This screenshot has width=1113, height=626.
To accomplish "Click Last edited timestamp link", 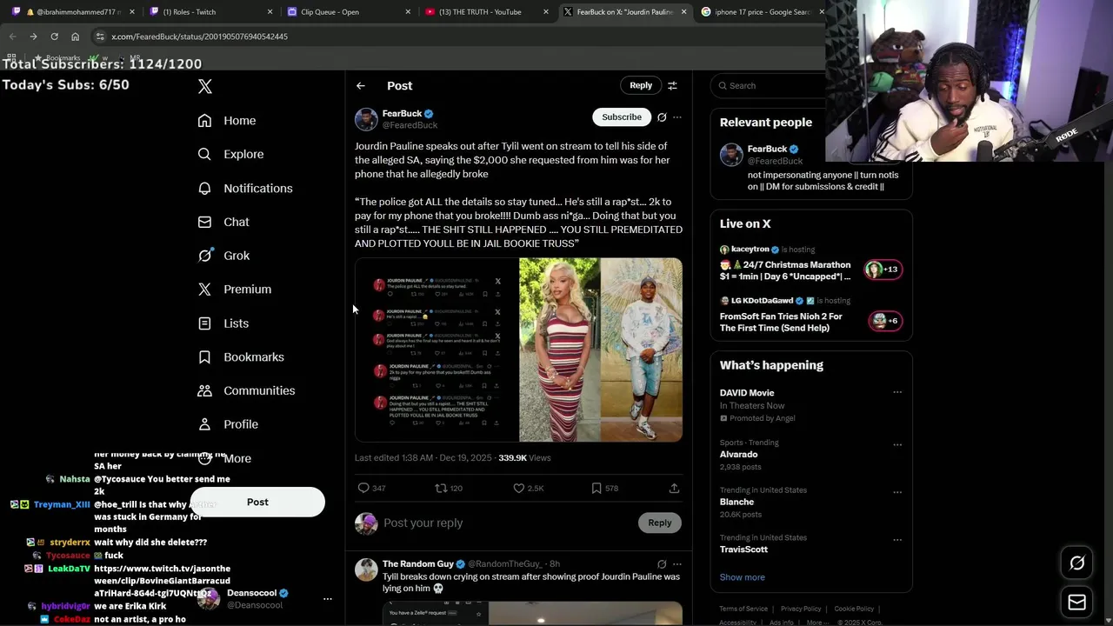I will [x=423, y=457].
